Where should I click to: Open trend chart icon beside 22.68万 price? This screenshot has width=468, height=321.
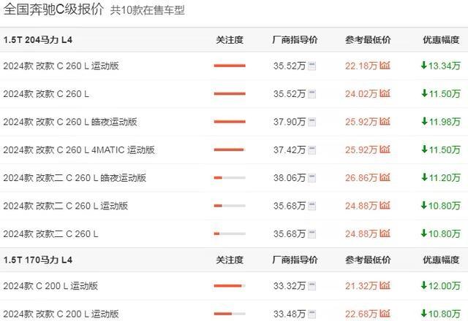click(385, 314)
